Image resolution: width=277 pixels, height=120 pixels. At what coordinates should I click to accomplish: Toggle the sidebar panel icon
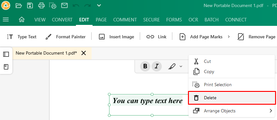coord(6,54)
